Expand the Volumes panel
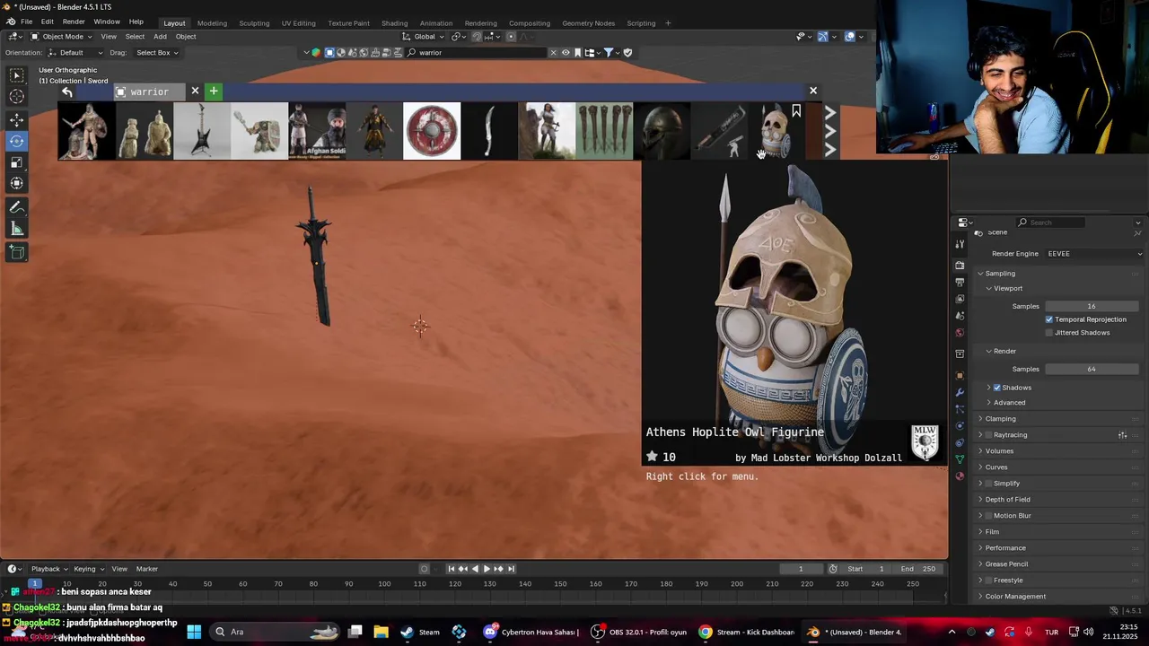The height and width of the screenshot is (646, 1149). tap(999, 451)
